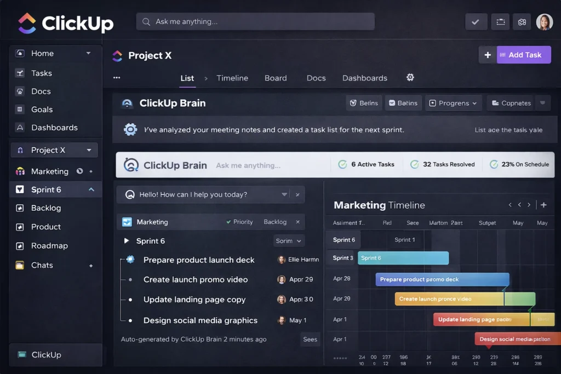Click the user profile avatar
The image size is (561, 374).
544,22
